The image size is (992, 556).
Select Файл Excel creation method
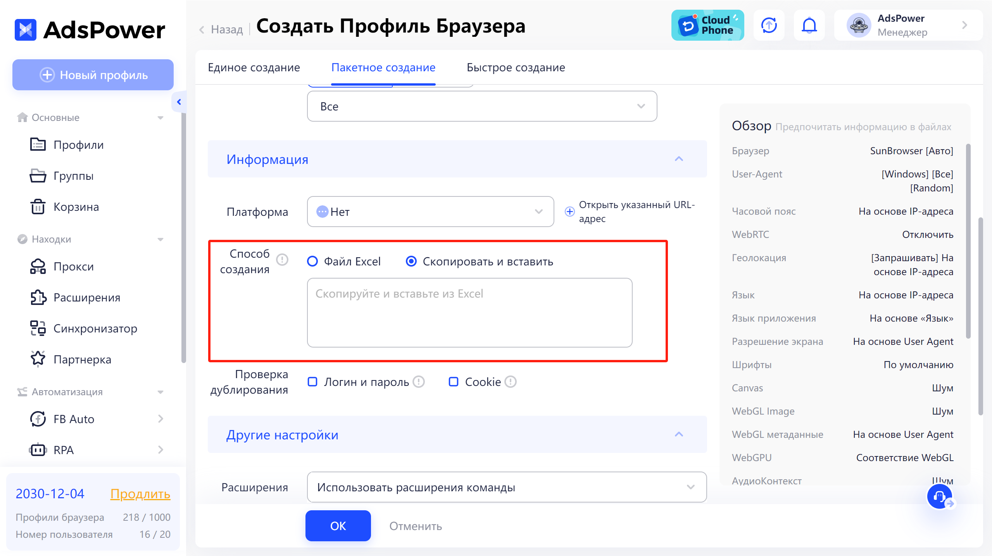pos(313,261)
